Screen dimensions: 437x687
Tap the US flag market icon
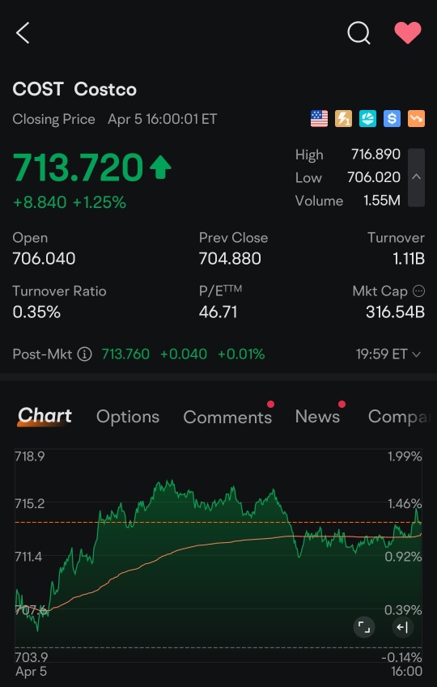tap(319, 119)
